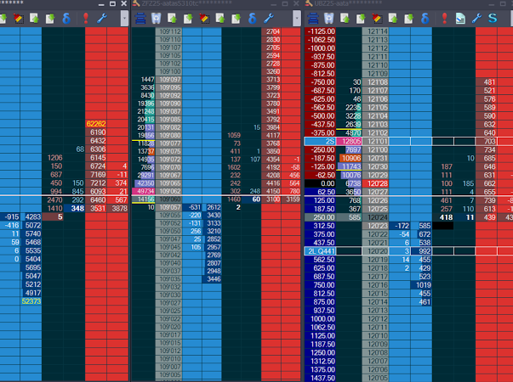Click the page-down icon left of the UBZ25 paintbrush
Screen dimensions: 513x382
click(361, 19)
